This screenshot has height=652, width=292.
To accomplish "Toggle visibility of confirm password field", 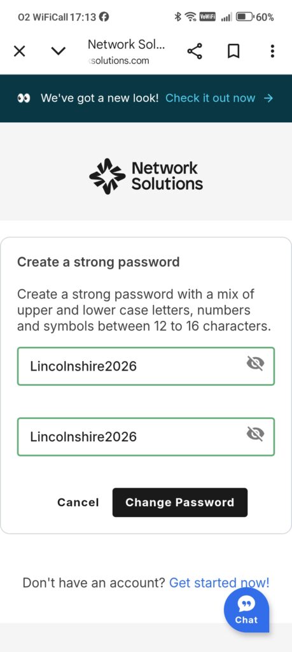I will click(255, 434).
